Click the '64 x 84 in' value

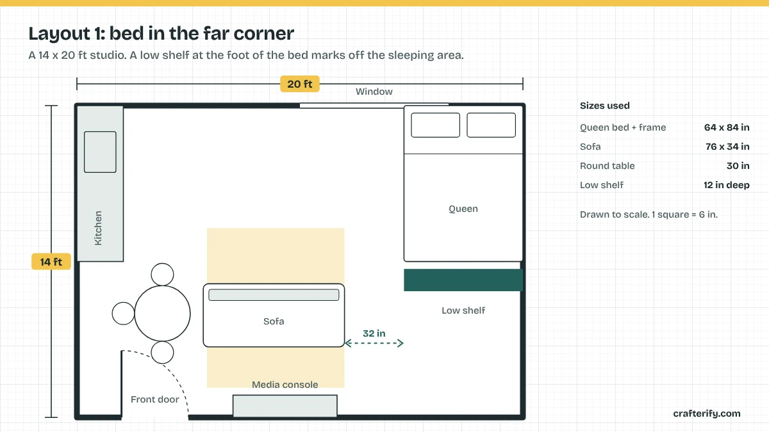(727, 127)
